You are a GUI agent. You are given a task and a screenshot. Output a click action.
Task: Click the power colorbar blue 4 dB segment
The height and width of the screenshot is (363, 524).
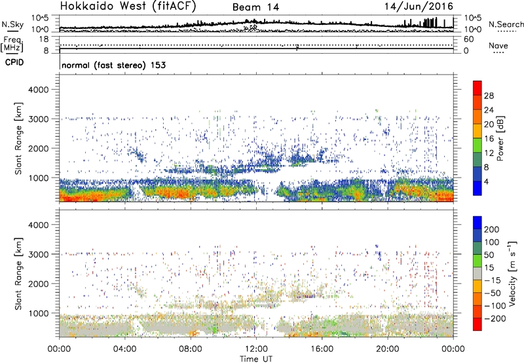[x=477, y=188]
